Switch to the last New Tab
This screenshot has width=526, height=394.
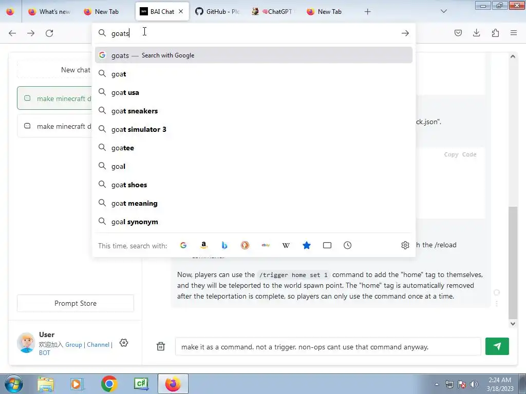point(325,11)
